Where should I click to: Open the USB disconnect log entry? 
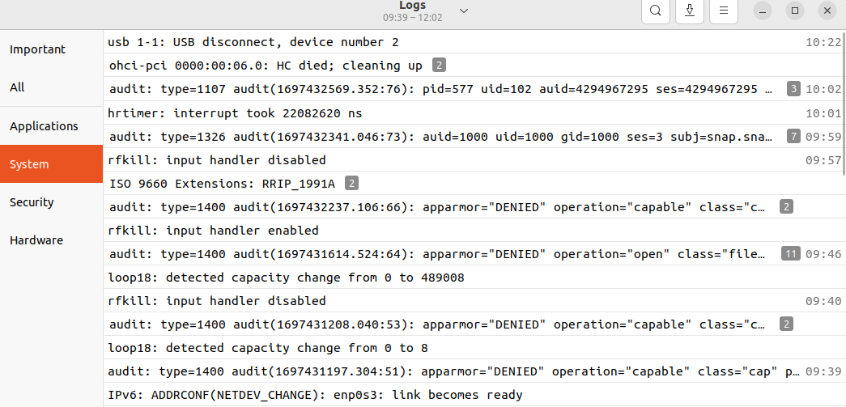pyautogui.click(x=253, y=42)
